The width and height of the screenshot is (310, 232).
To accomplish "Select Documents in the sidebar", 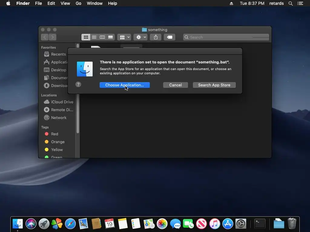I will click(x=55, y=78).
